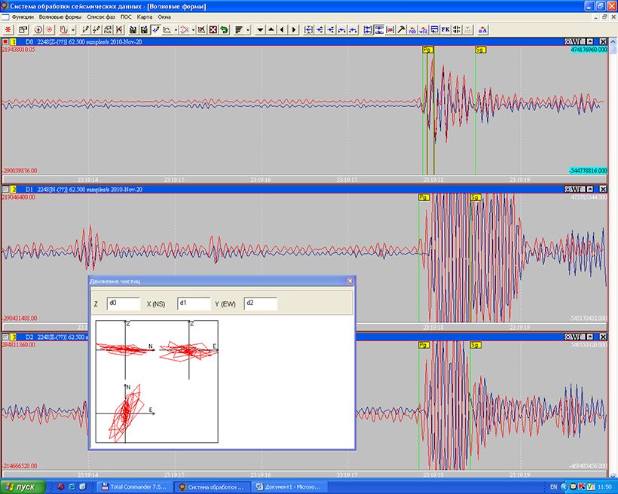This screenshot has width=618, height=494.
Task: Expand the dropdown next to the graph icon
Action: pyautogui.click(x=176, y=29)
